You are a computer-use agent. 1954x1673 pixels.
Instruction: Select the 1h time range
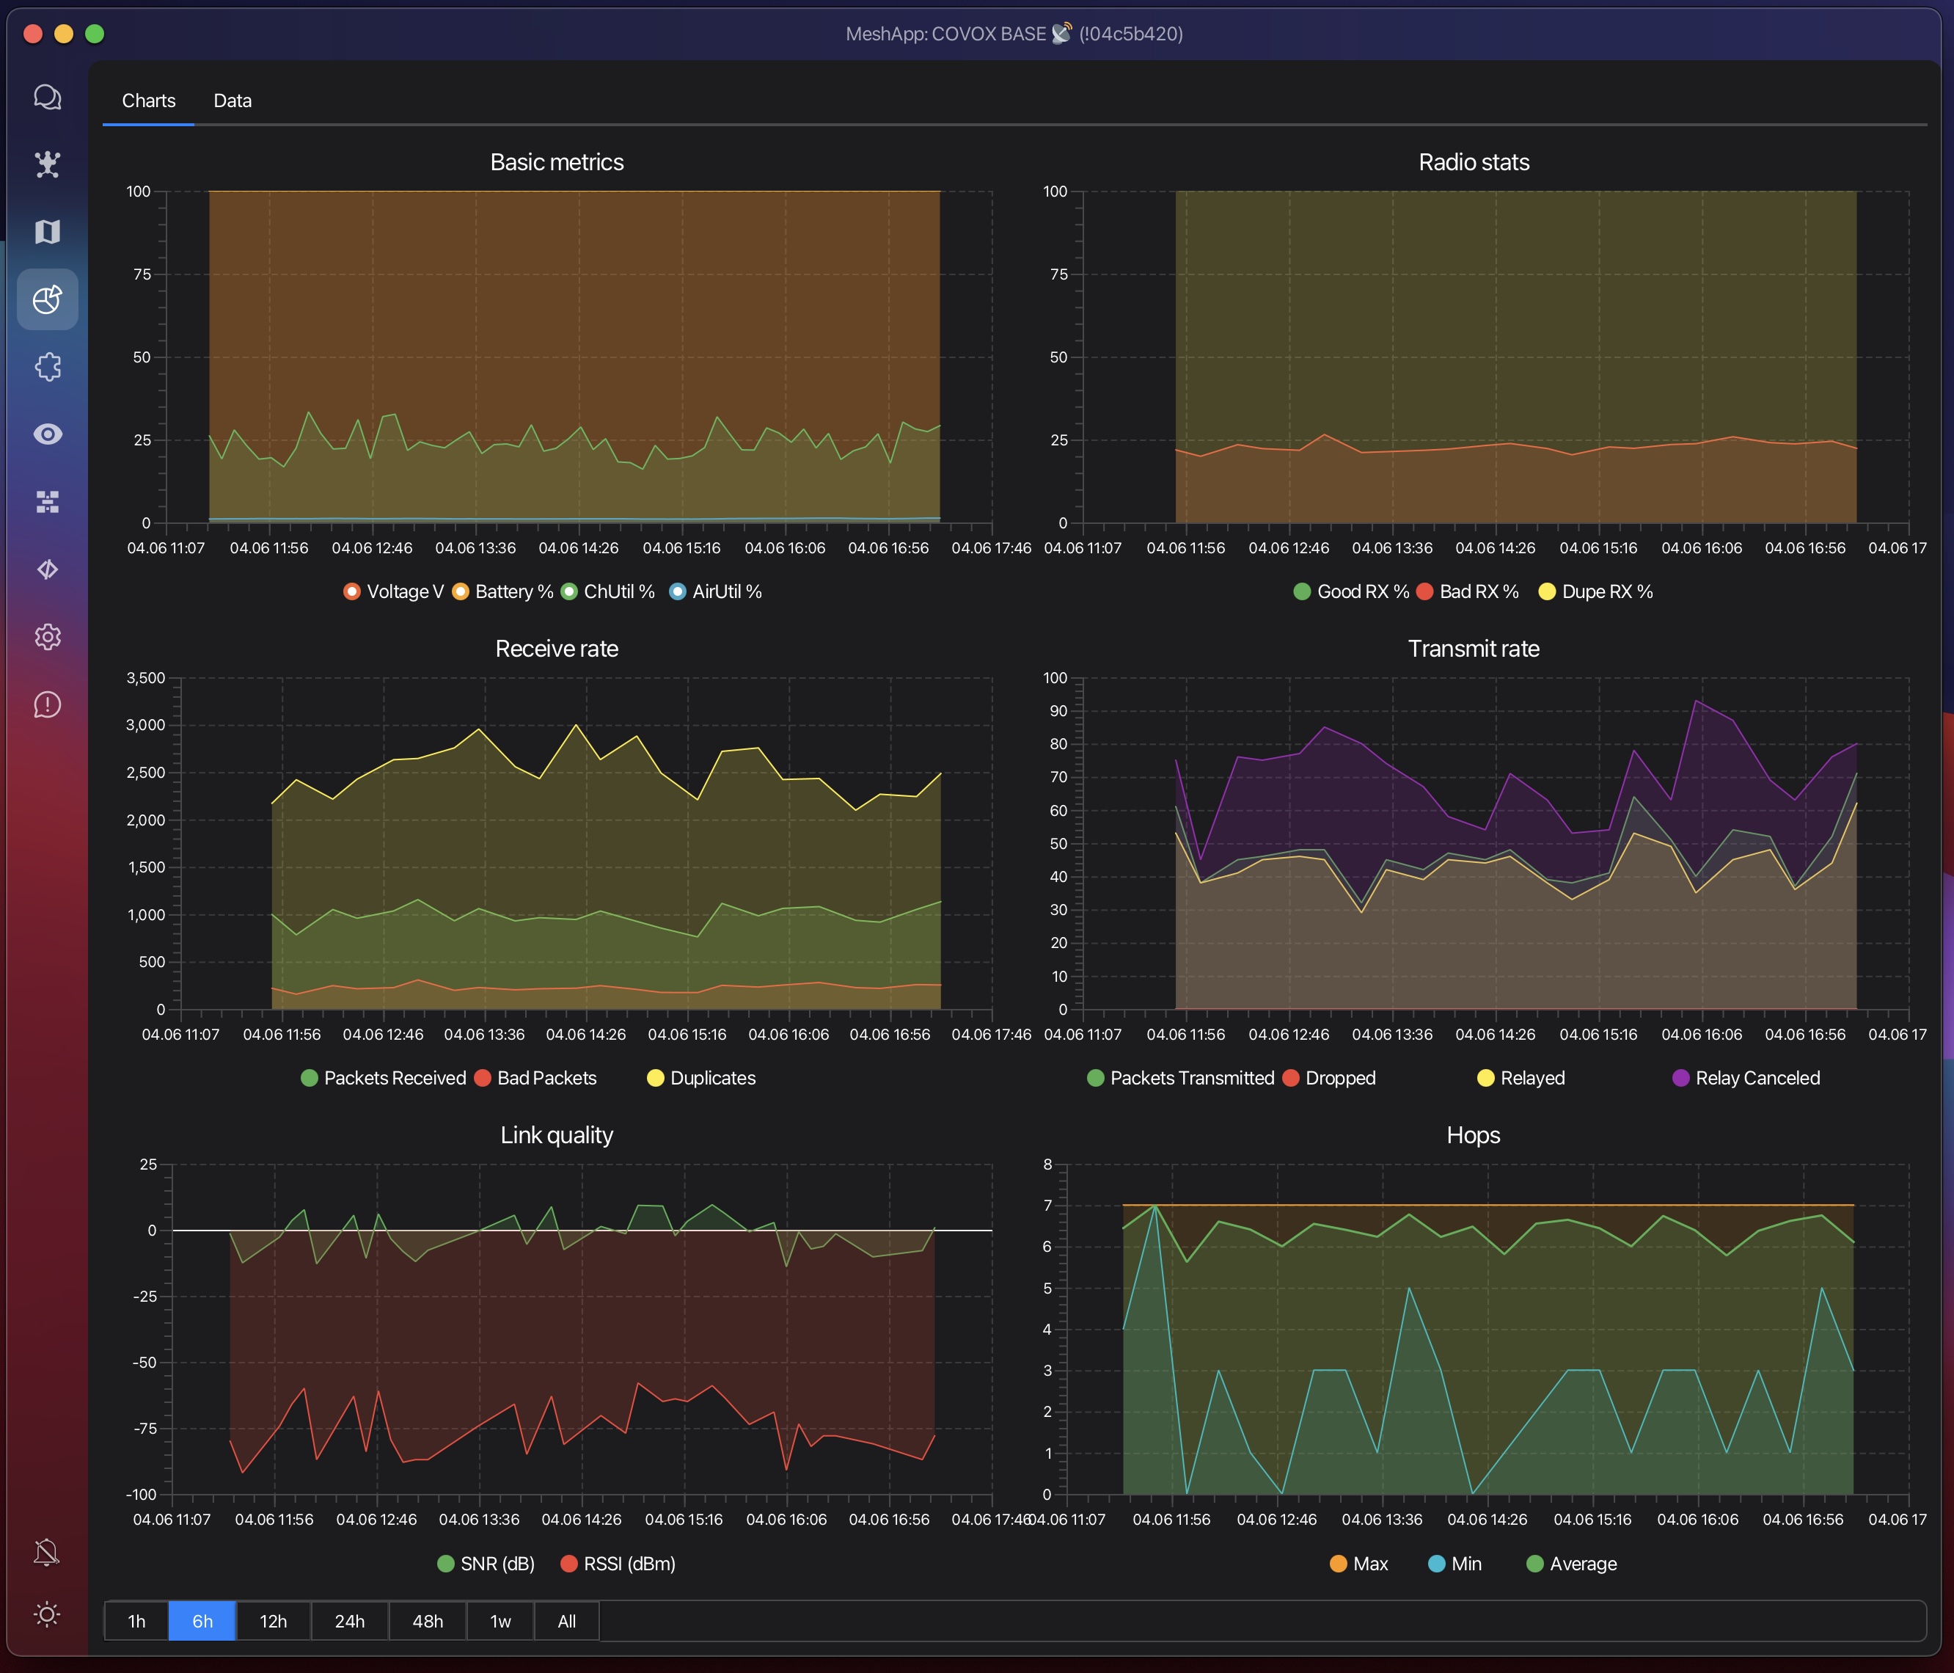pyautogui.click(x=136, y=1621)
